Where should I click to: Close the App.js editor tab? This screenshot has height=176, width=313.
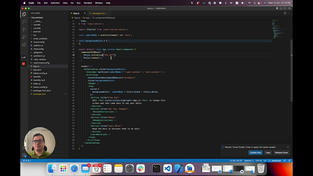coord(85,13)
